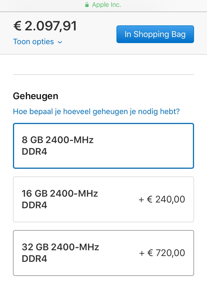207x282 pixels.
Task: Click the Geheugen section heading
Action: [36, 96]
